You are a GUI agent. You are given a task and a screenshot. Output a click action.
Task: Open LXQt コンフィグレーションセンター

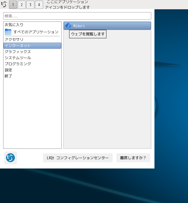[78, 158]
